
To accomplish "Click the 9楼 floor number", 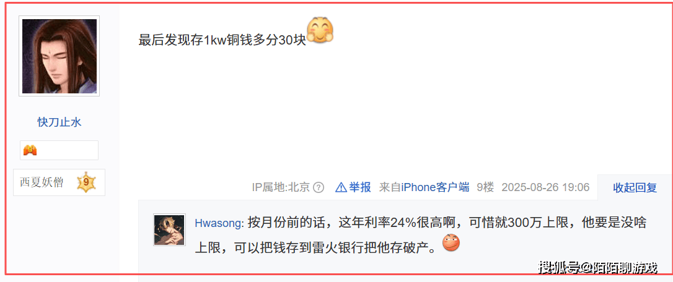I will (x=485, y=187).
